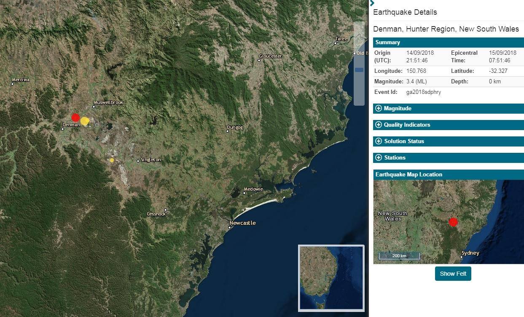This screenshot has width=524, height=317.
Task: Expand the Stations section
Action: point(378,157)
